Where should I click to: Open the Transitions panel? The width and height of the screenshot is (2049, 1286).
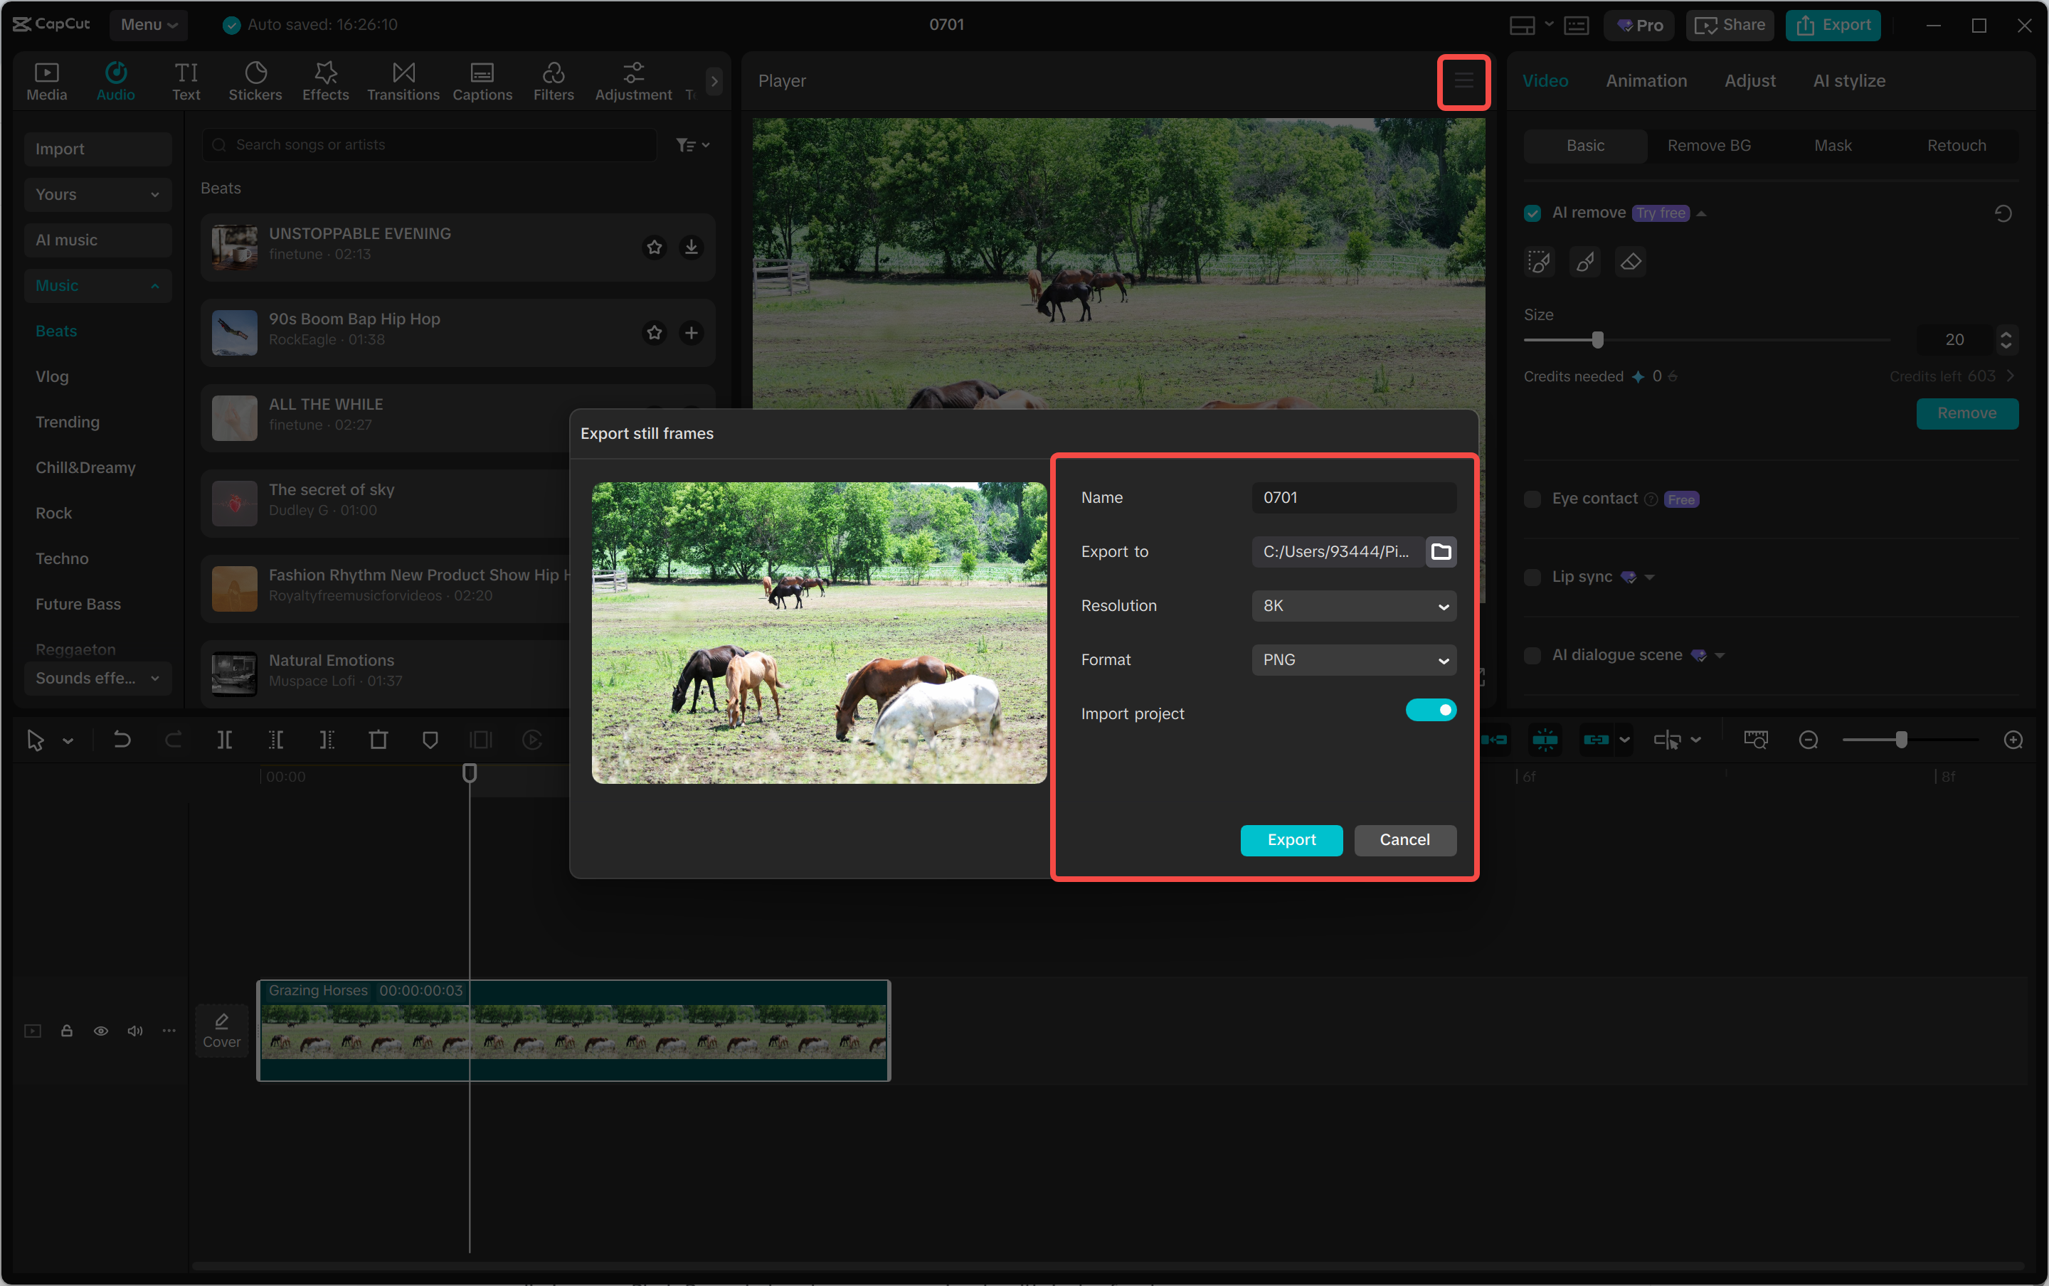click(402, 80)
